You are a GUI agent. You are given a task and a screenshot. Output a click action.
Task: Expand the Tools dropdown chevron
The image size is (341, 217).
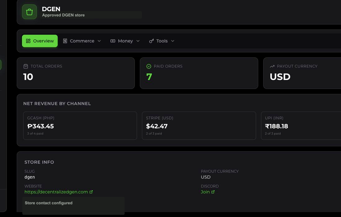point(173,41)
